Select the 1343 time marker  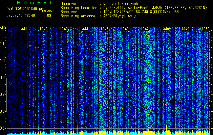click(64, 29)
